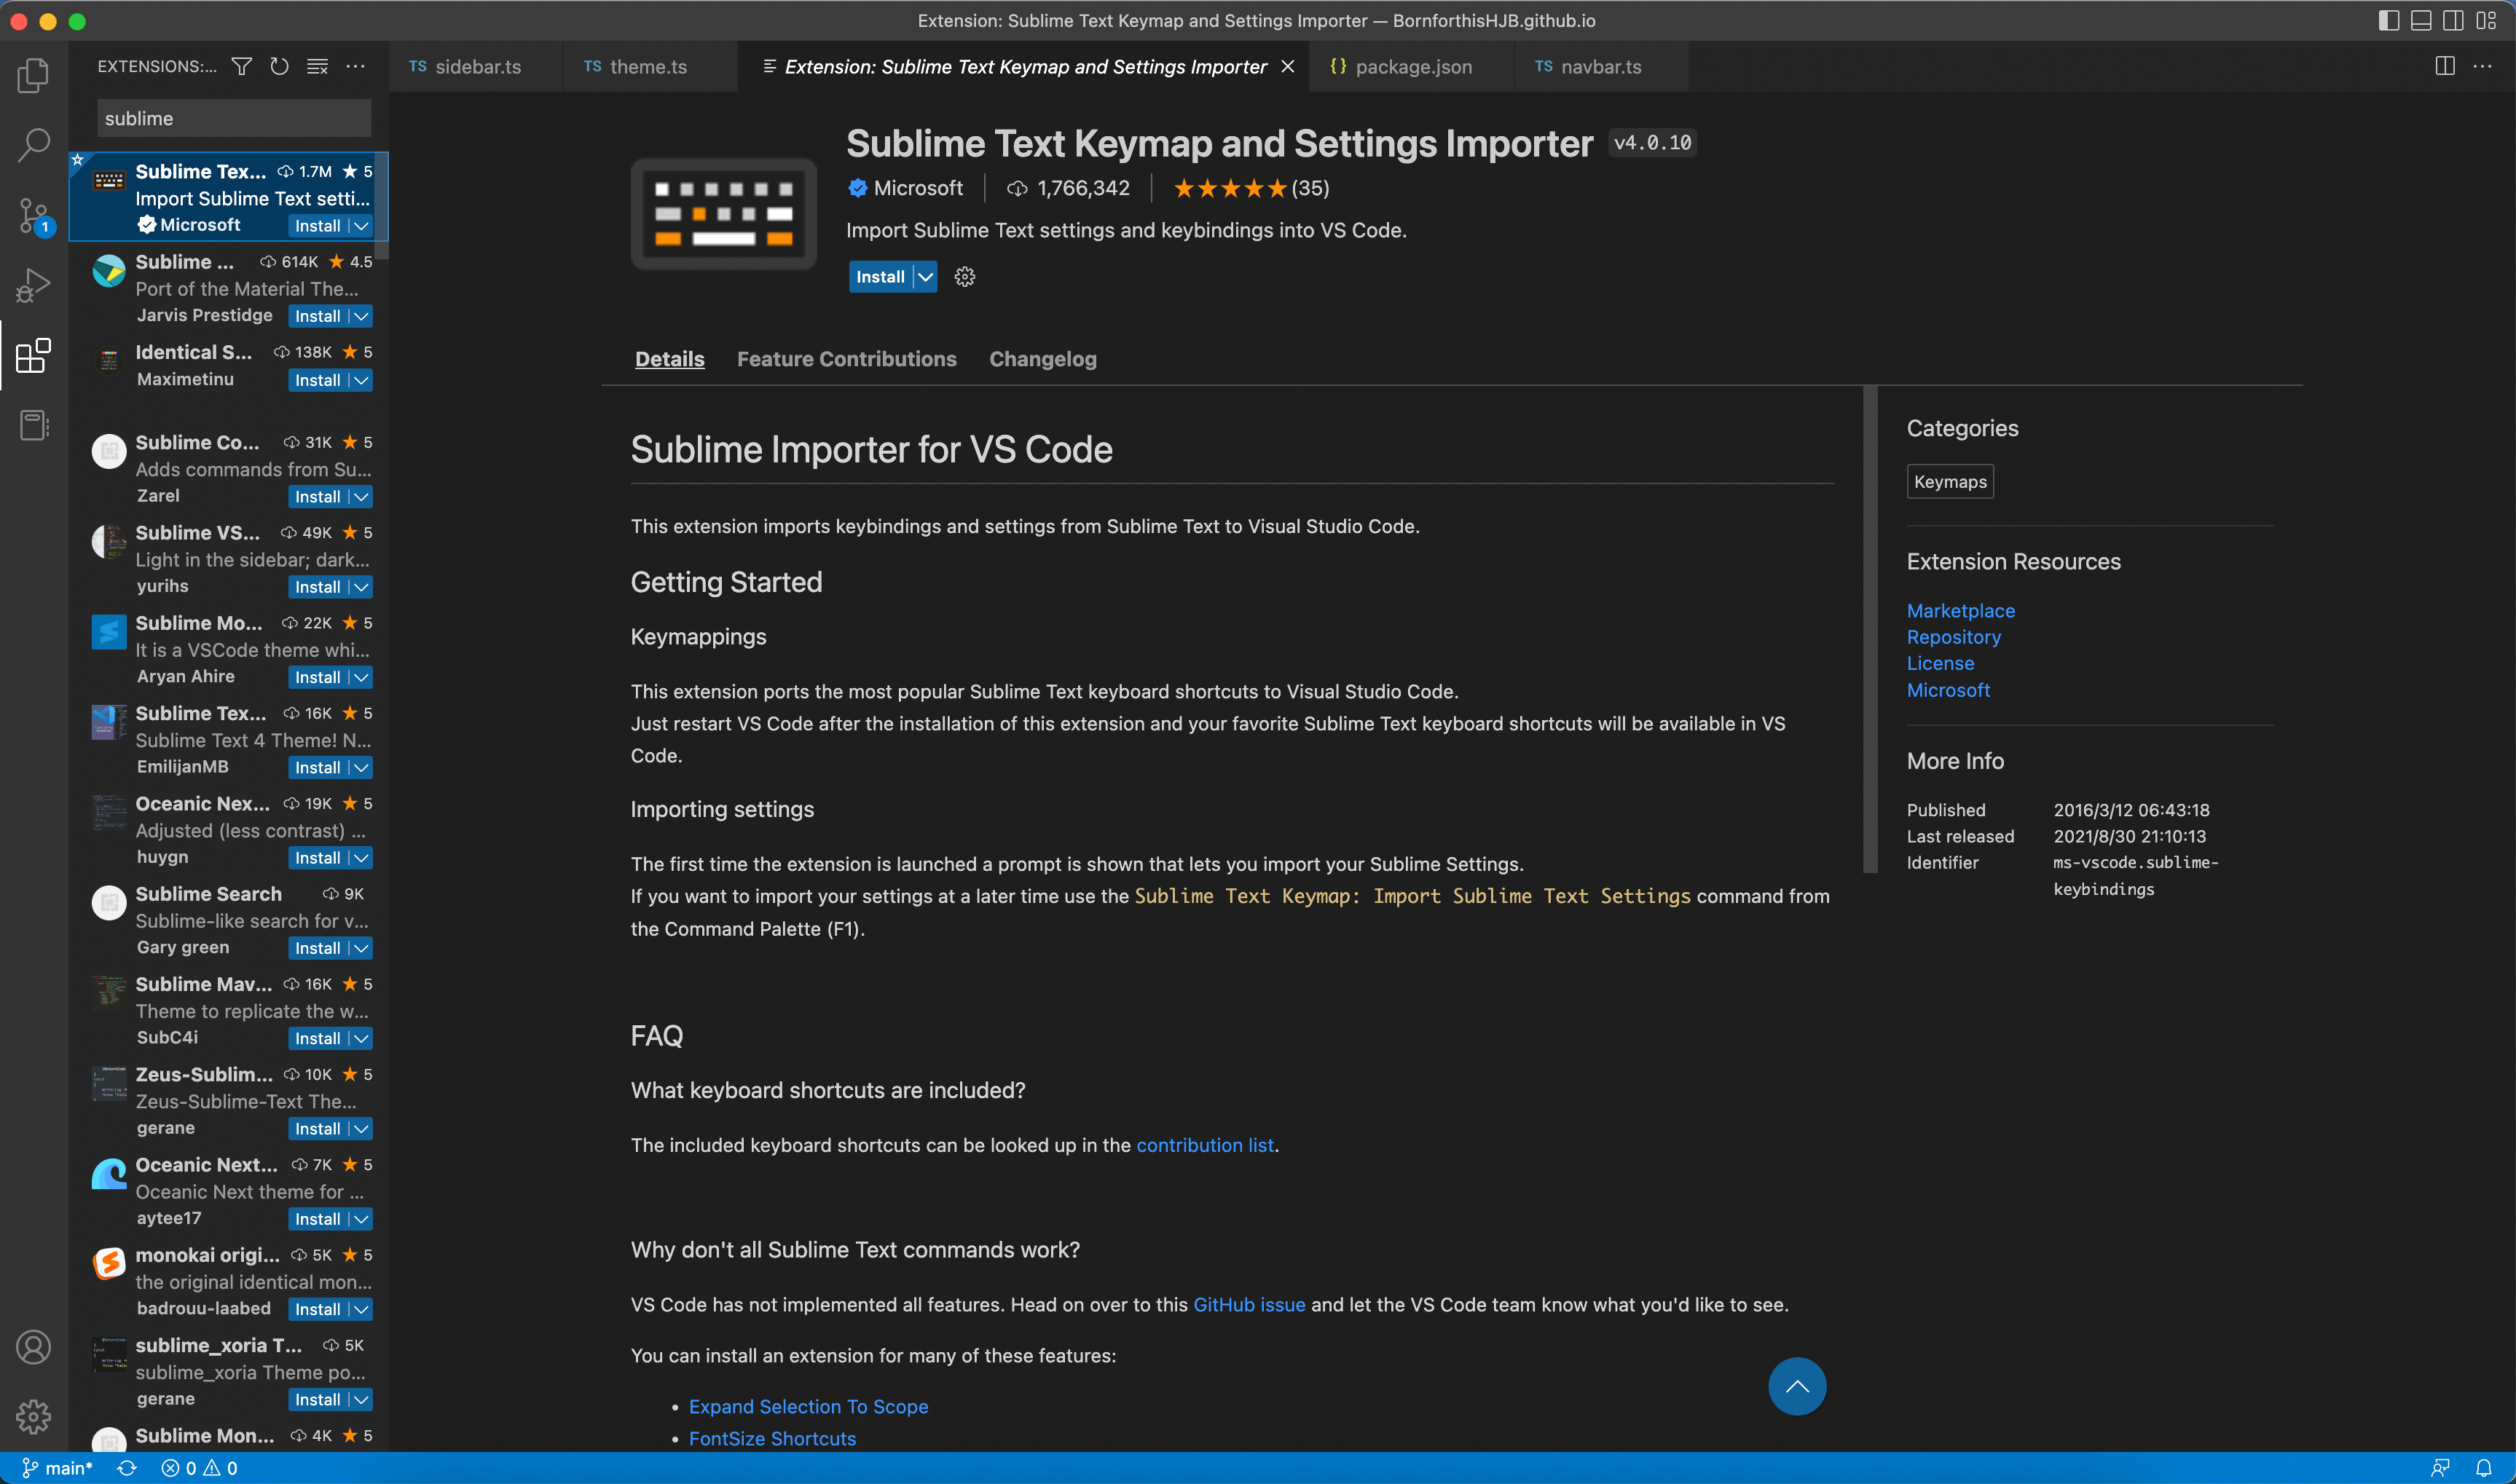Image resolution: width=2516 pixels, height=1484 pixels.
Task: Open the main* branch in status bar
Action: (57, 1468)
